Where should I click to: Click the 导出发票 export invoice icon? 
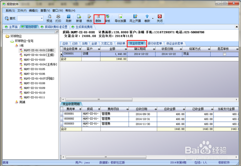[120, 17]
